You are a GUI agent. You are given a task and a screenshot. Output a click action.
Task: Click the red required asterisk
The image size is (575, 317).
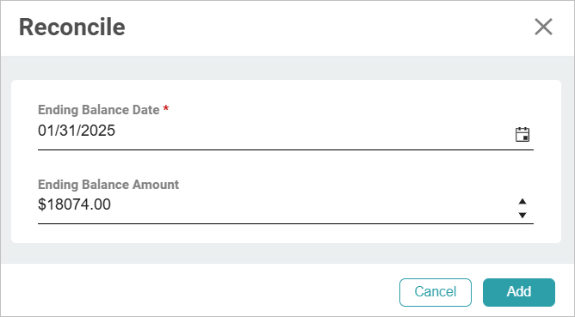pyautogui.click(x=166, y=108)
